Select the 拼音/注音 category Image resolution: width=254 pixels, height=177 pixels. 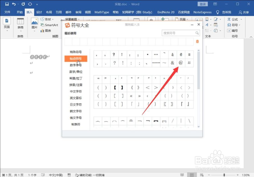(76, 85)
